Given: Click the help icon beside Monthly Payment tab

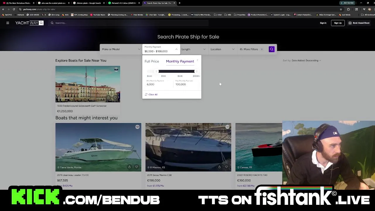Looking at the screenshot, I should (x=197, y=60).
